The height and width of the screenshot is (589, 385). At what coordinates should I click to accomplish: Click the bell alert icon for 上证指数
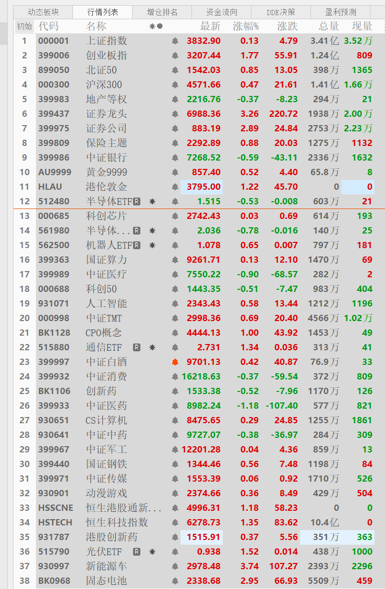point(175,41)
